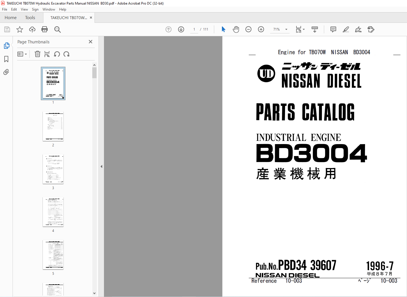Delete selected page with trash icon

[x=37, y=54]
